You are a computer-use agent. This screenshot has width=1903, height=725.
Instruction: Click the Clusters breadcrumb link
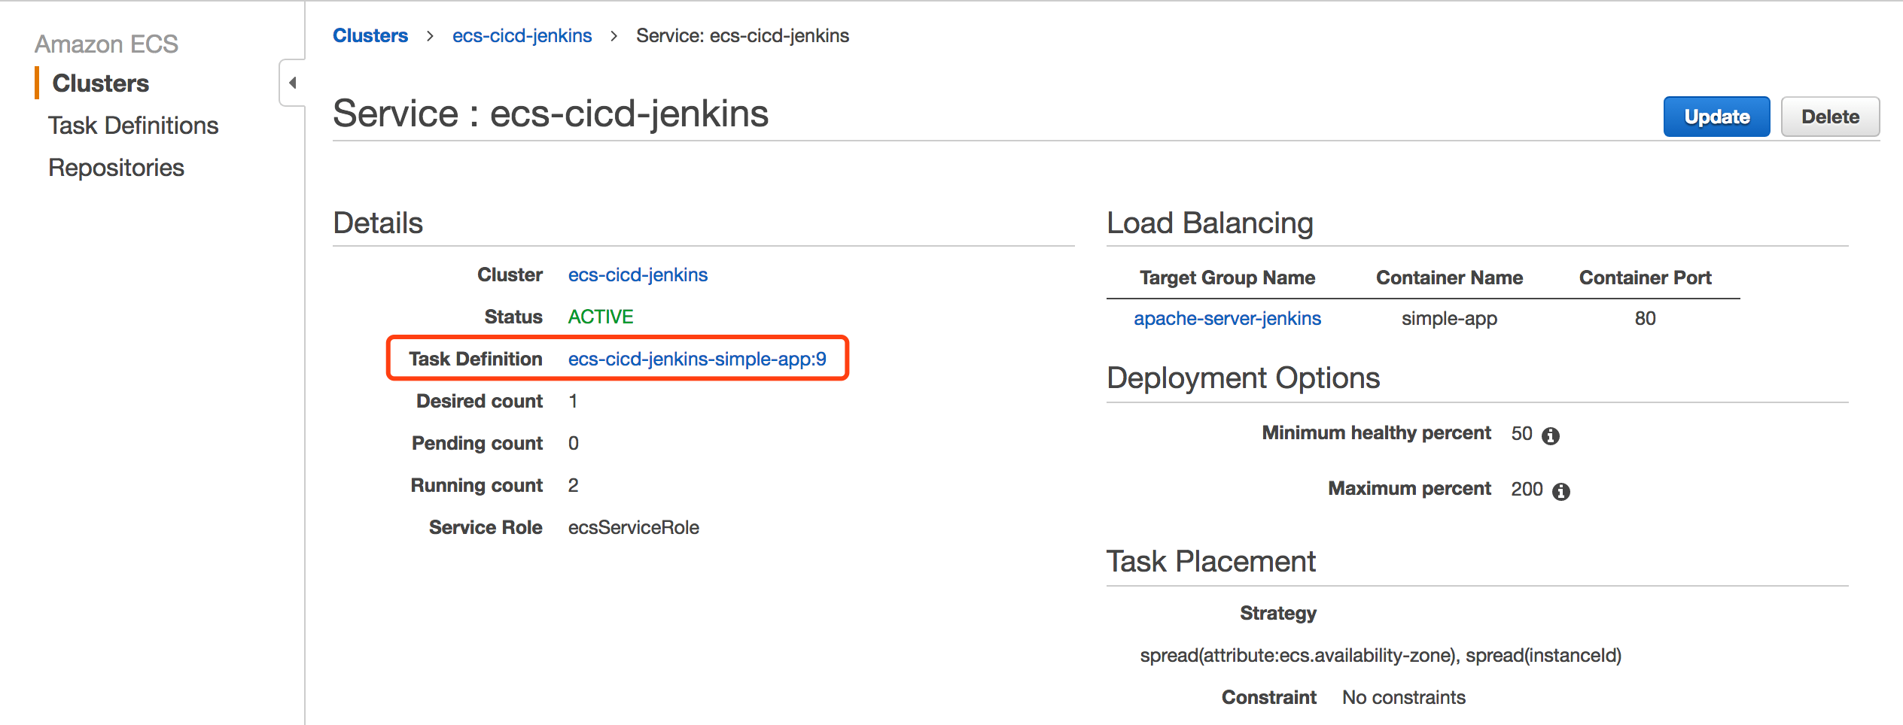click(x=370, y=35)
